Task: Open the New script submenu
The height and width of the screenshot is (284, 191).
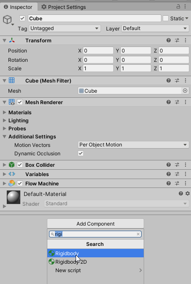Action: (95, 270)
